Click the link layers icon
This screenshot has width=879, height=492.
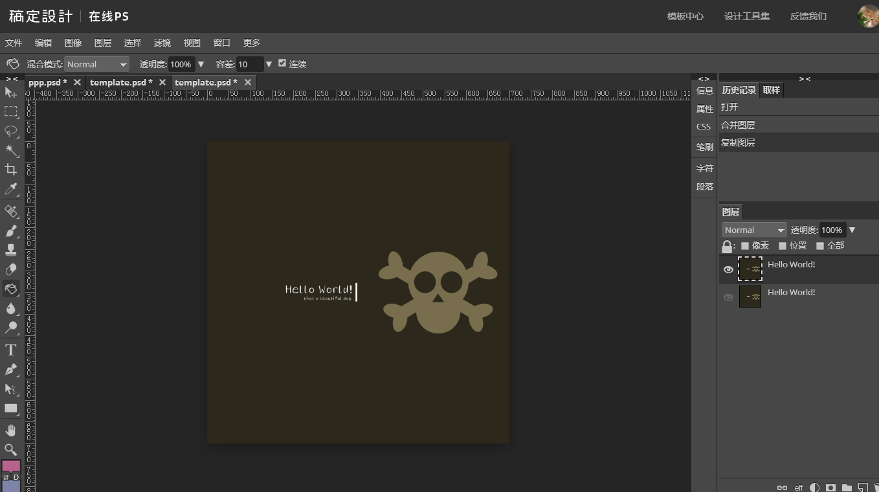782,487
